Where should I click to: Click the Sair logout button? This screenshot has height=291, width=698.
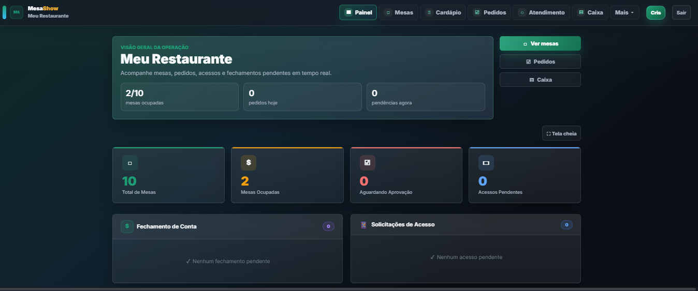click(681, 12)
